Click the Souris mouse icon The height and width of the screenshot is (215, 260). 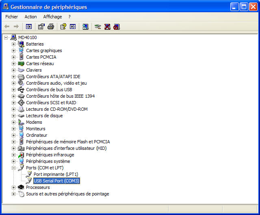(x=21, y=194)
